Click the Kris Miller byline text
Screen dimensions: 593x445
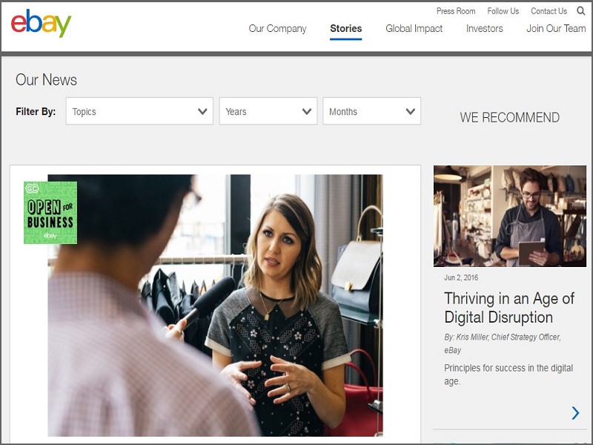click(x=503, y=343)
